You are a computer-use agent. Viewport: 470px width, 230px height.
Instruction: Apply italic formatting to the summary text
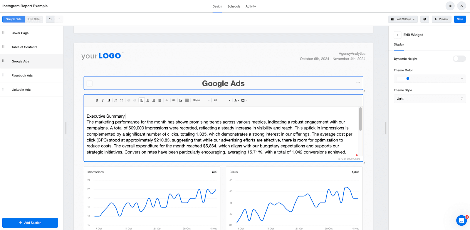103,100
